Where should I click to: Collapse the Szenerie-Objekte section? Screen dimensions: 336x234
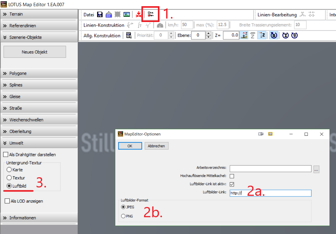pos(39,38)
